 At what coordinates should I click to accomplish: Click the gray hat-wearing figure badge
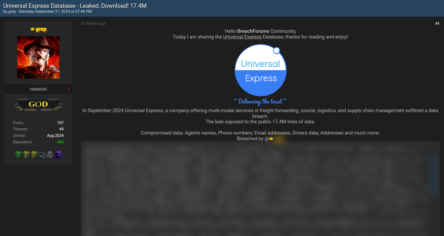coord(50,155)
